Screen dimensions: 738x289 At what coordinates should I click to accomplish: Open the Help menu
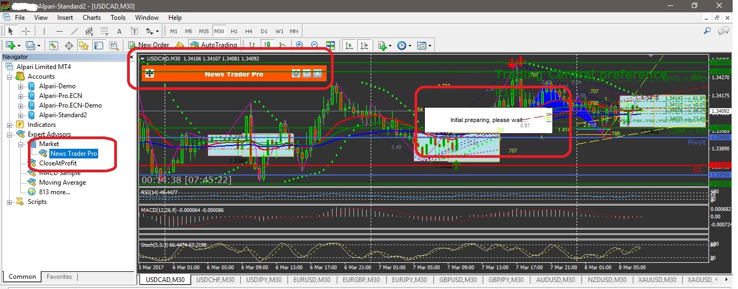tap(175, 18)
